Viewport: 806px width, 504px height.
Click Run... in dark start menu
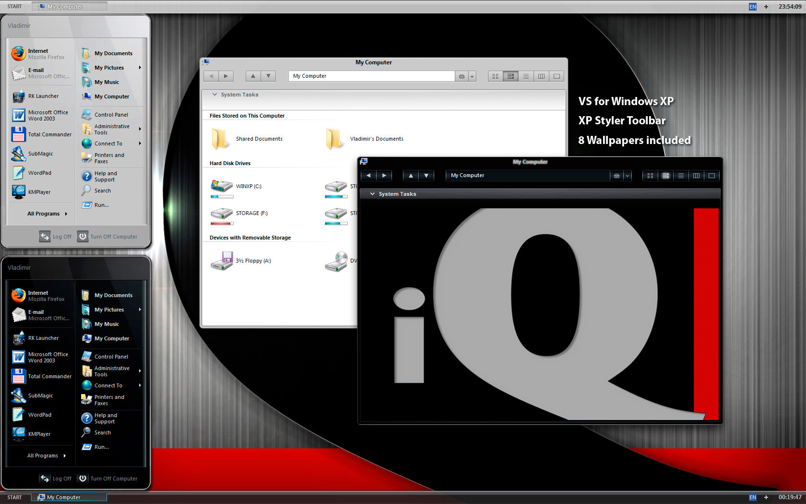[95, 447]
